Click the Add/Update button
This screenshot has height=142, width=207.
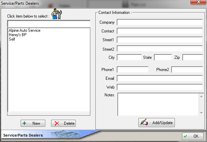point(156,122)
